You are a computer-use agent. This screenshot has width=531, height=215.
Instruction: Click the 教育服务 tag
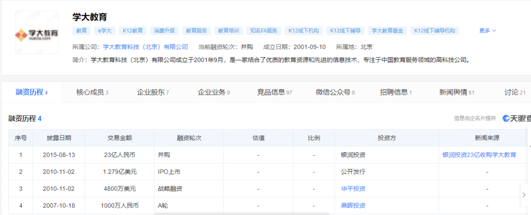click(196, 31)
